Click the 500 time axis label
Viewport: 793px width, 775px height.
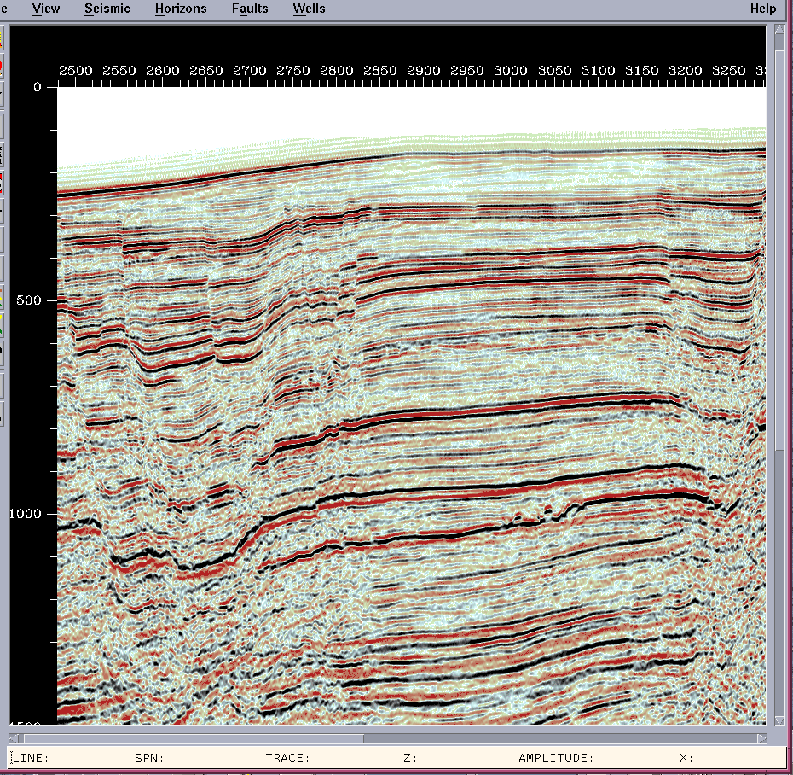[x=28, y=300]
